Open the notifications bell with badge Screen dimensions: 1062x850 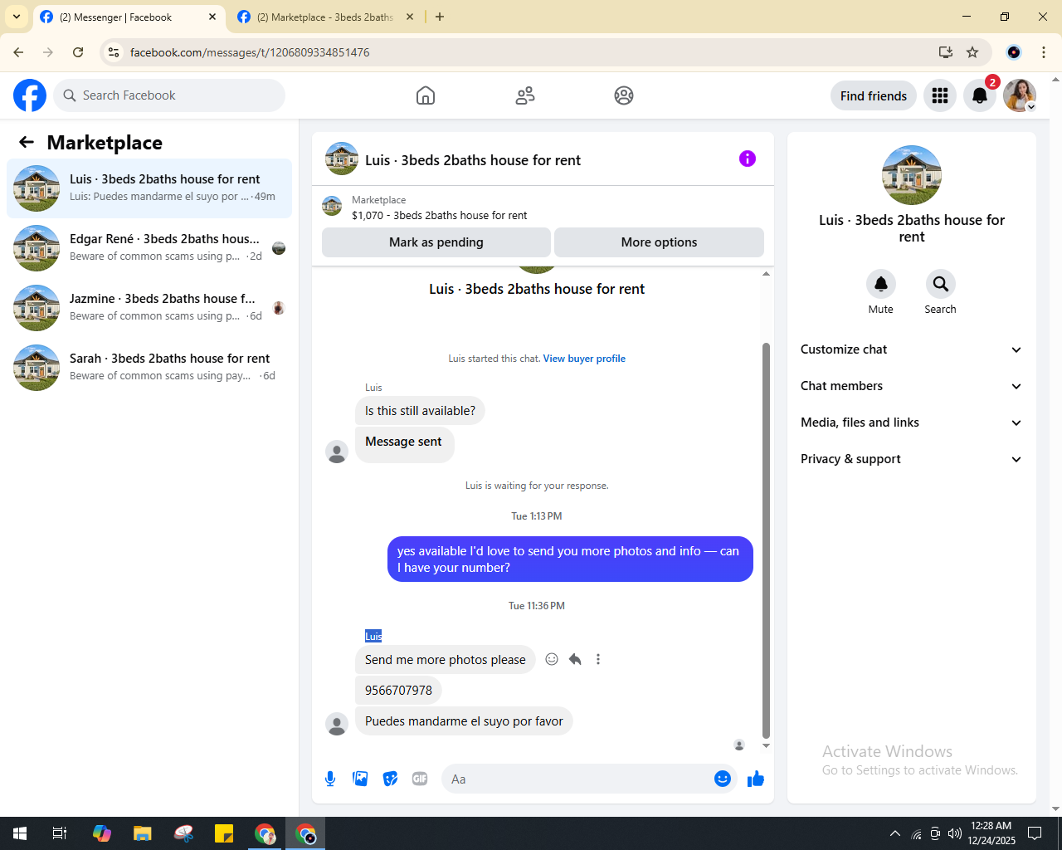[x=980, y=95]
